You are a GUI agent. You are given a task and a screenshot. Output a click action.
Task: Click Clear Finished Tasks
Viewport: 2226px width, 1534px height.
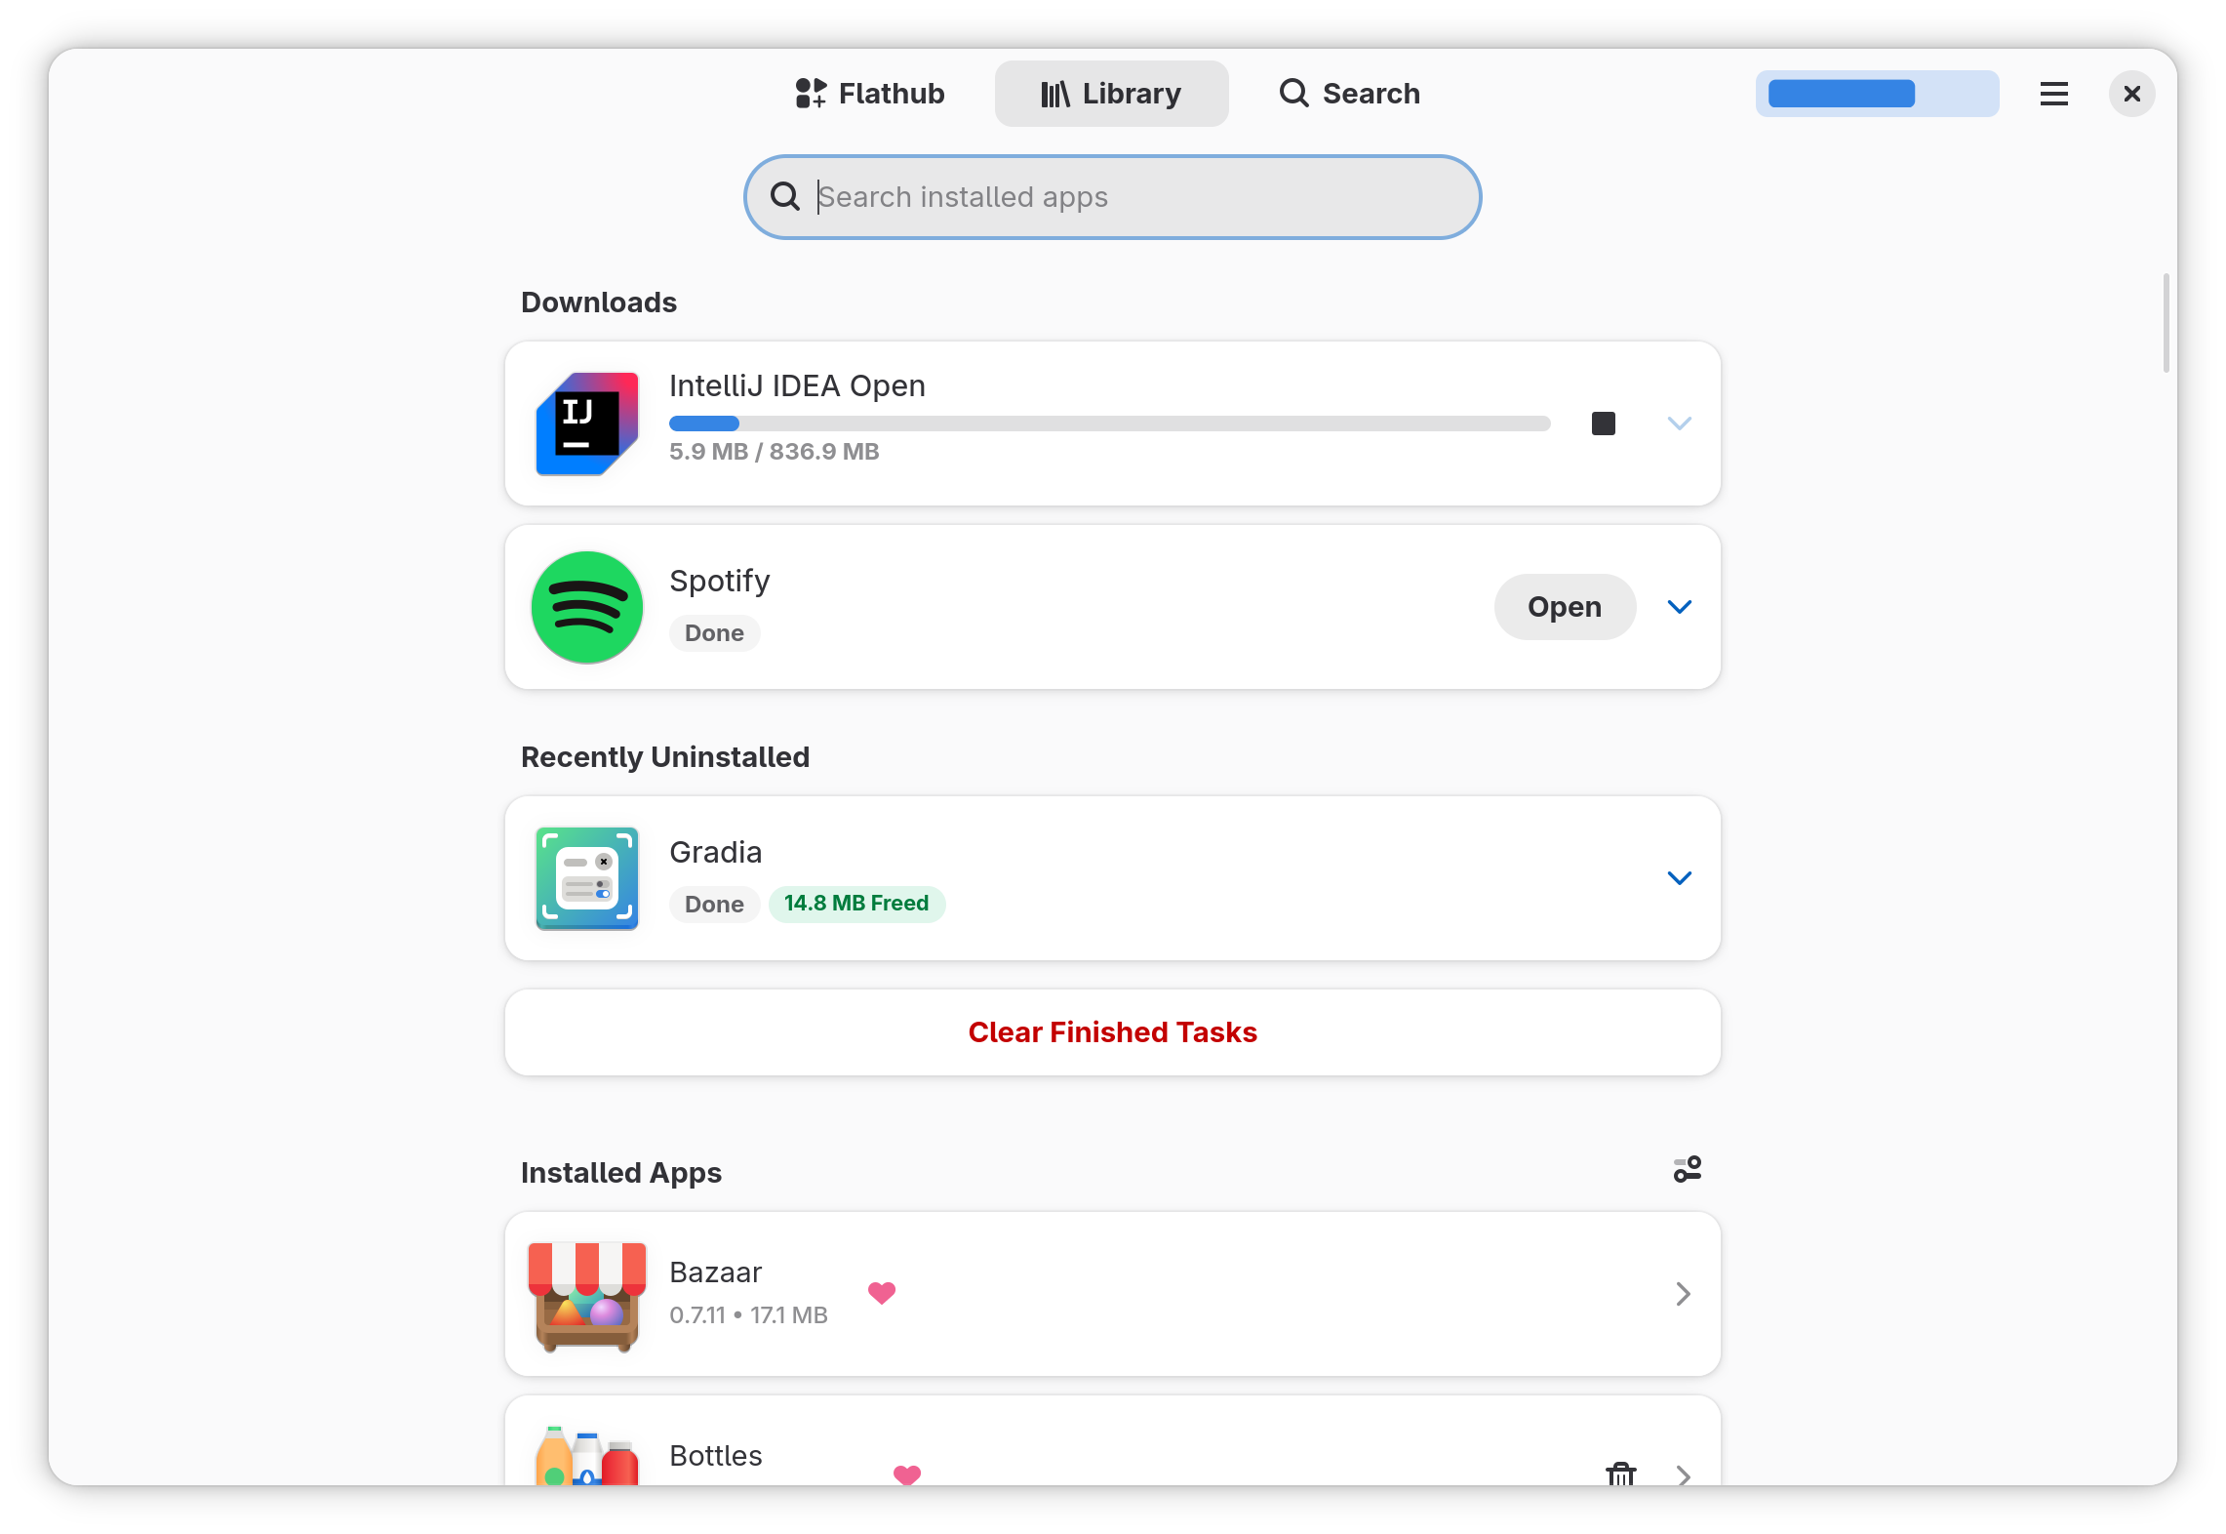point(1111,1031)
